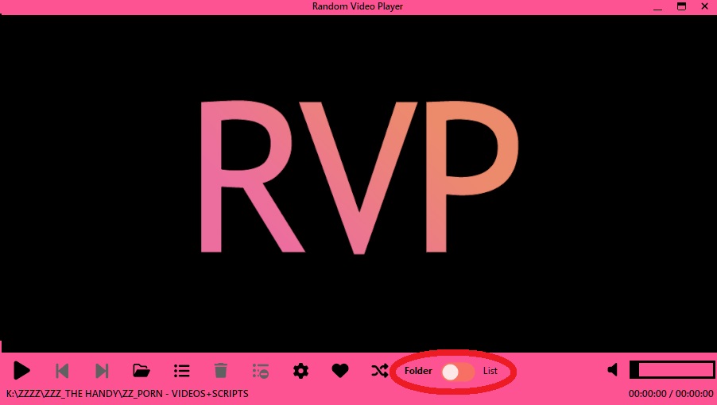Click the 00:00:00 time display
The height and width of the screenshot is (405, 717).
670,394
